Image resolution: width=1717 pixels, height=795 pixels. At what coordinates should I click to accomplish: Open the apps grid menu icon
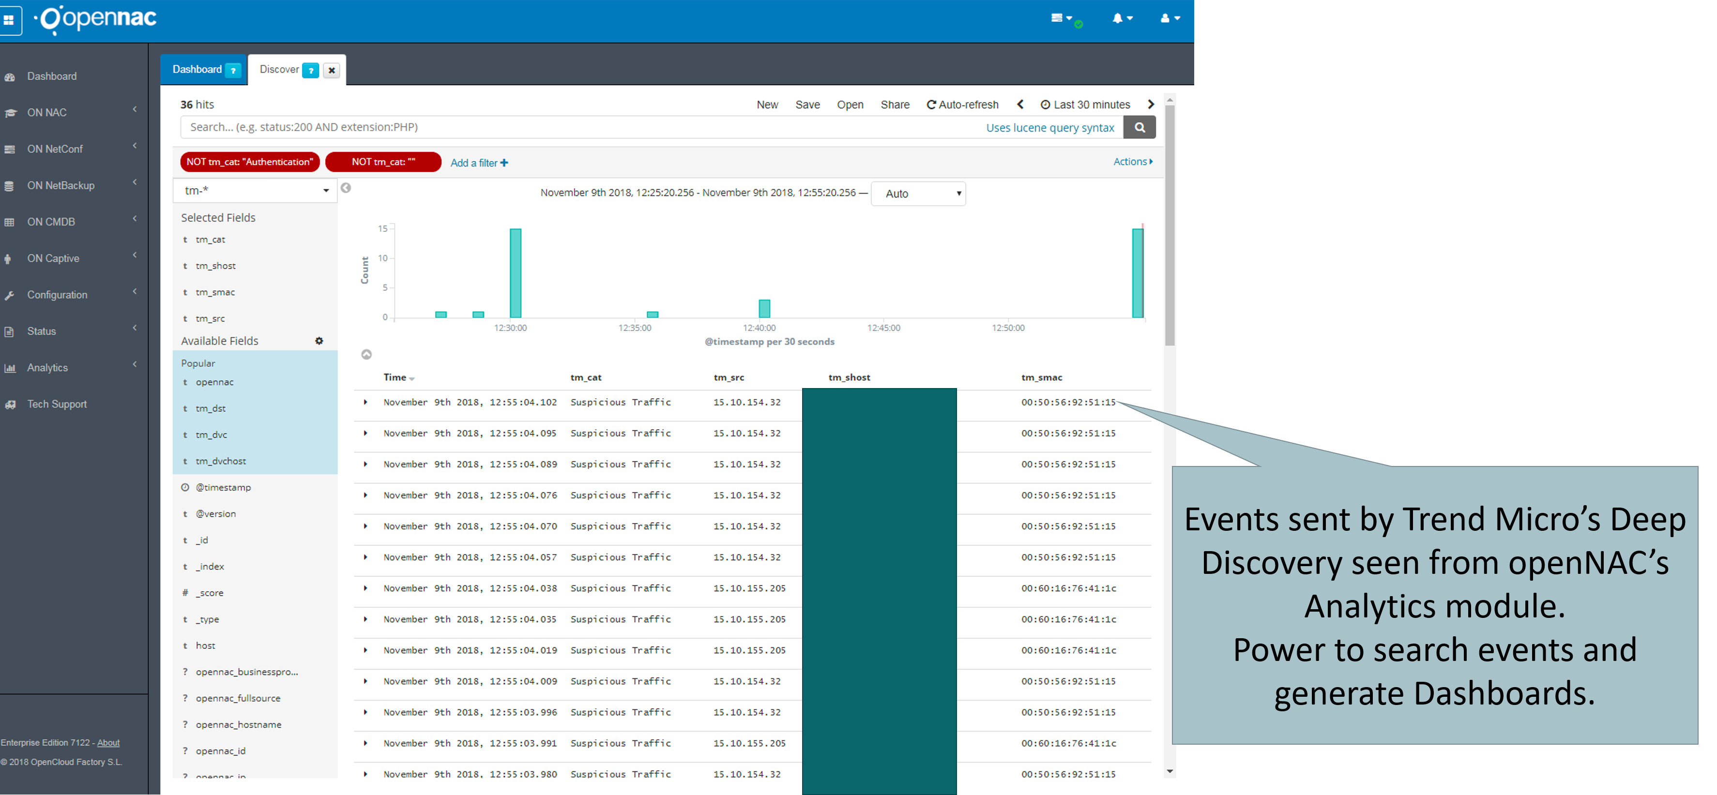point(9,20)
